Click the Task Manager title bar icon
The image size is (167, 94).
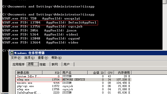point(12,53)
